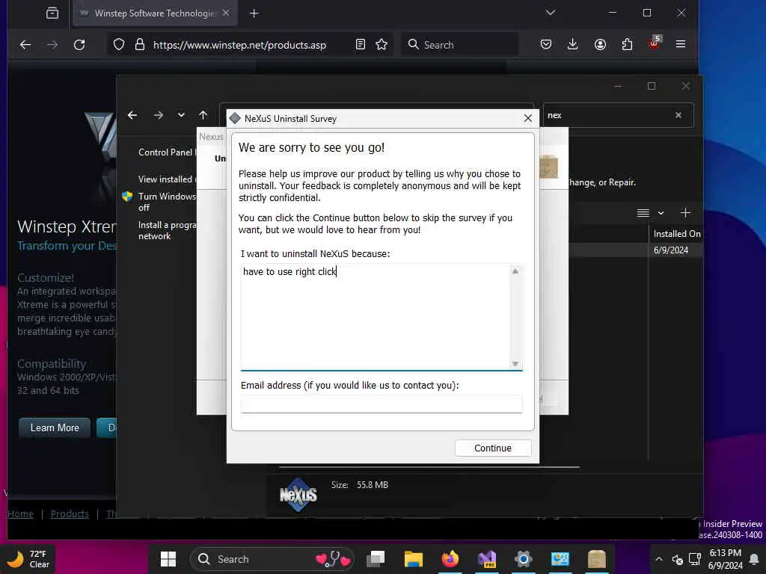The height and width of the screenshot is (574, 766).
Task: Open Firefox list all tabs dropdown
Action: (x=551, y=13)
